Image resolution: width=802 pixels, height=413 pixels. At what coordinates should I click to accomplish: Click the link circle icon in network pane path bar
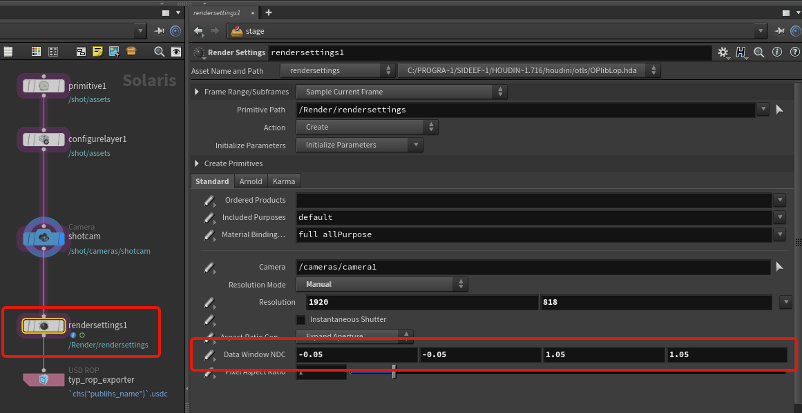point(175,31)
